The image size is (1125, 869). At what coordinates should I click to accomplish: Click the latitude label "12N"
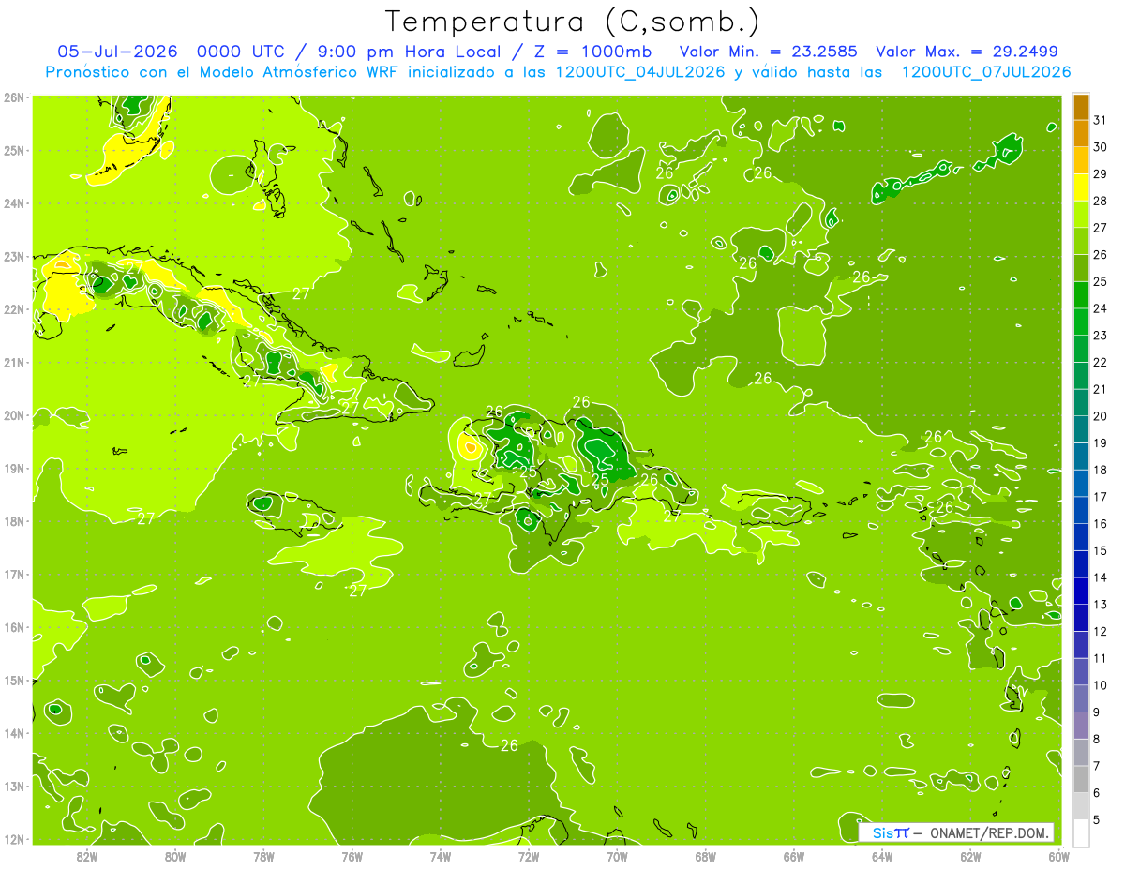[x=14, y=839]
